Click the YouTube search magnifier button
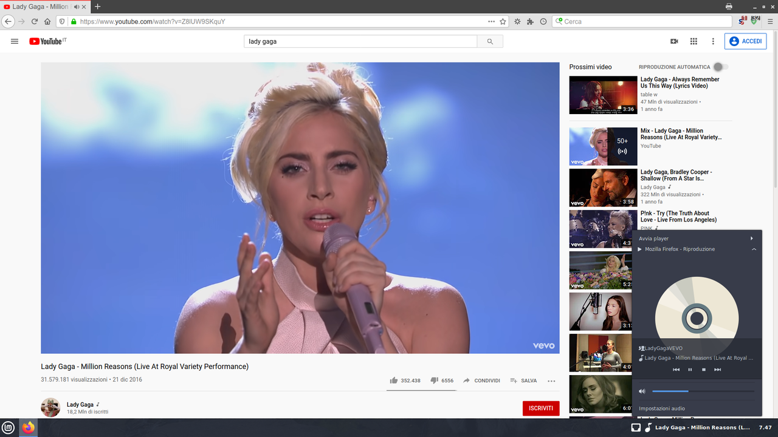 [x=490, y=41]
